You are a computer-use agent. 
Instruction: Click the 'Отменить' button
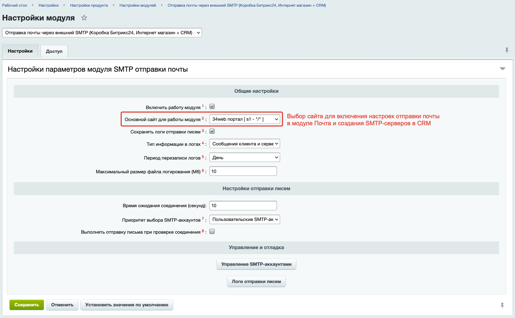[62, 305]
